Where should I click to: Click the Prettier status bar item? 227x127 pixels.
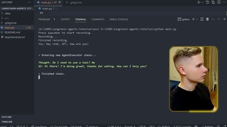(x=207, y=126)
